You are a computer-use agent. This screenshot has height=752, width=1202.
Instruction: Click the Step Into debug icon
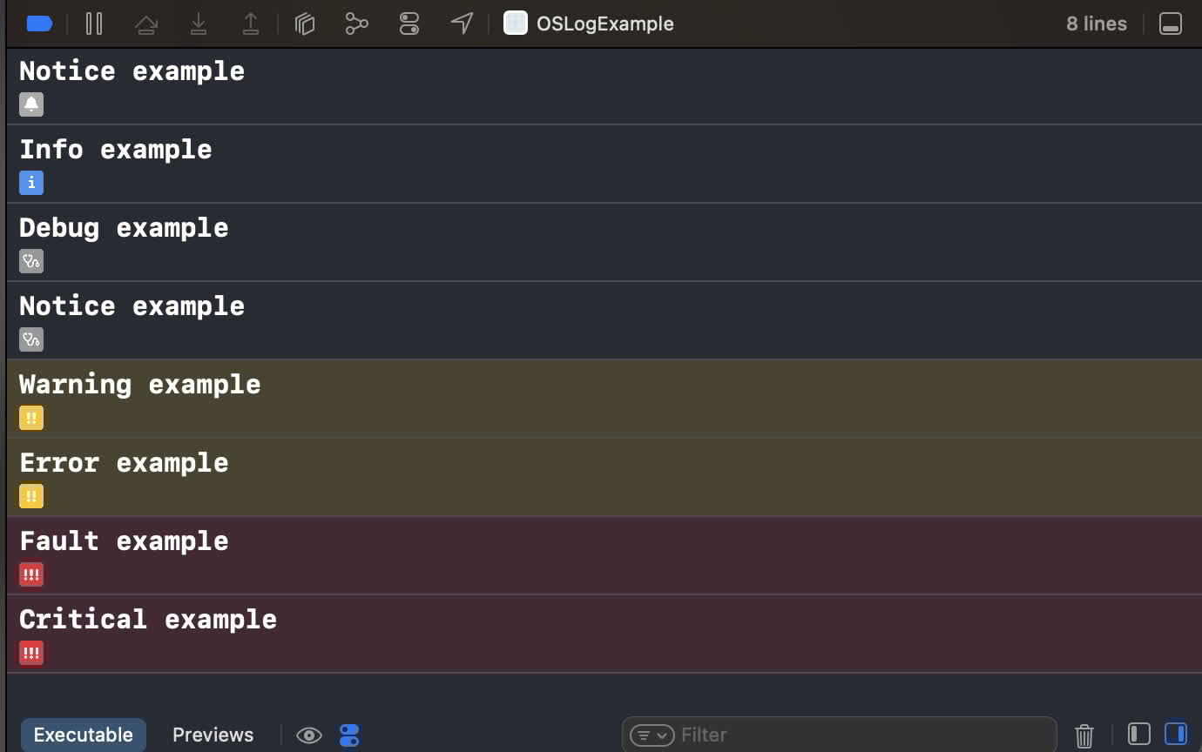(199, 23)
